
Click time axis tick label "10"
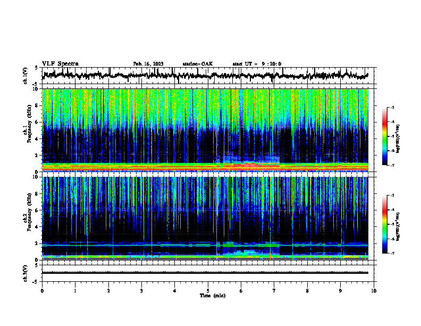coord(374,291)
